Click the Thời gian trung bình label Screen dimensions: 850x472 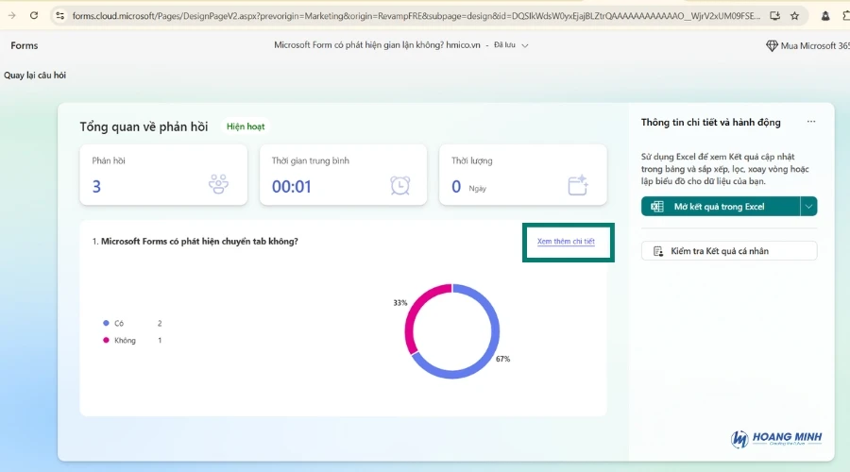(x=310, y=160)
